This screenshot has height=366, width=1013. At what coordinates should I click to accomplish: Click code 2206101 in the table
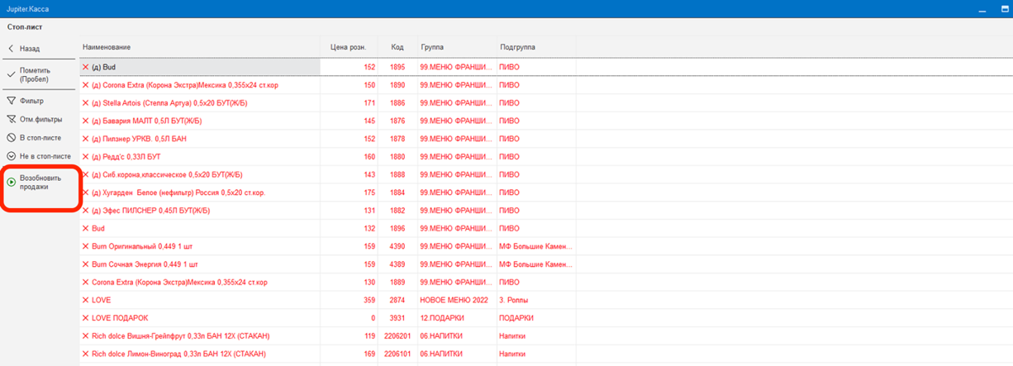pyautogui.click(x=397, y=354)
